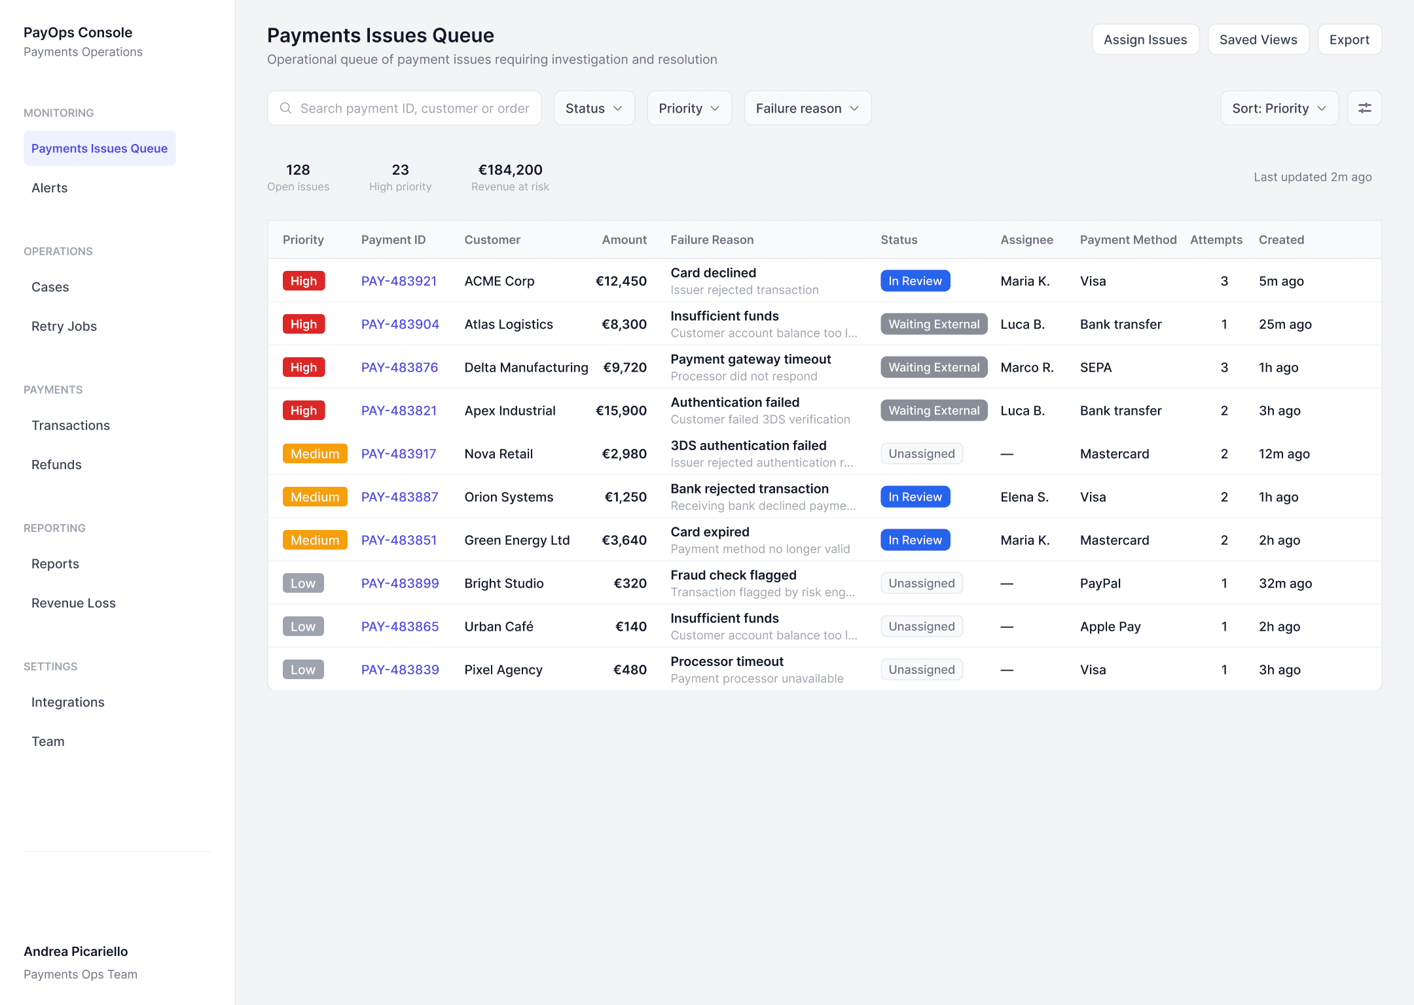This screenshot has height=1005, width=1414.
Task: Click In Review badge for ACME Corp
Action: click(x=915, y=281)
